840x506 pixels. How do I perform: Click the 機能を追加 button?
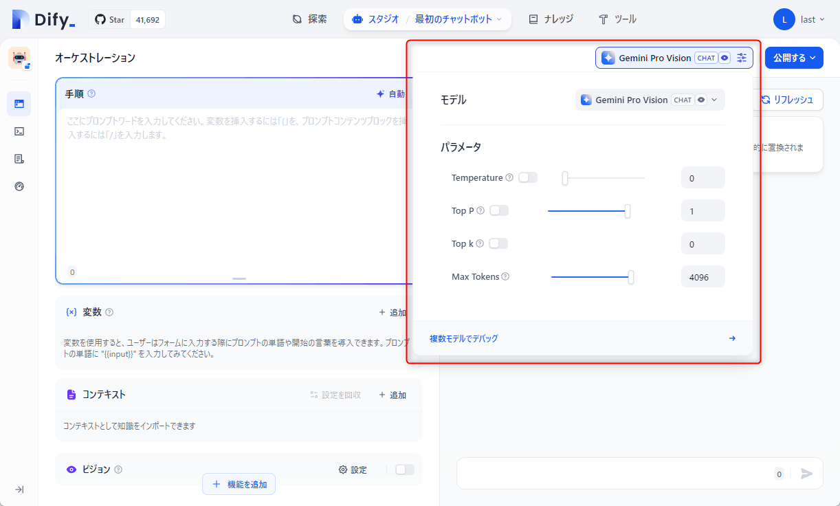[239, 484]
